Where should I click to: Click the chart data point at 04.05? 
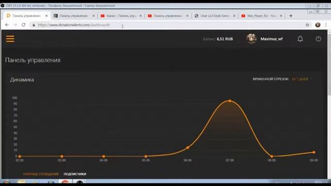[103, 157]
